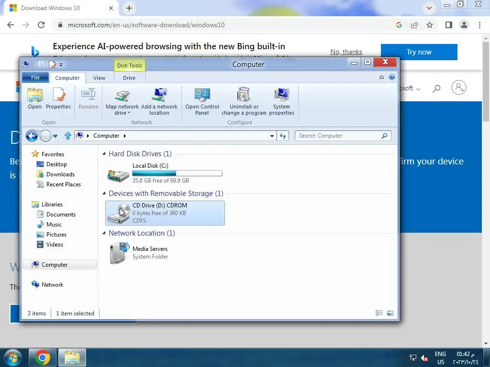Collapse Devices with Removable Storage group
The width and height of the screenshot is (490, 367).
click(104, 193)
